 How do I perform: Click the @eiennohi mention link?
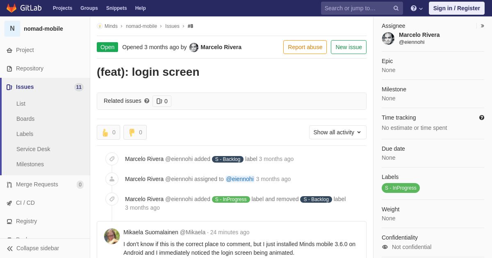coord(240,179)
